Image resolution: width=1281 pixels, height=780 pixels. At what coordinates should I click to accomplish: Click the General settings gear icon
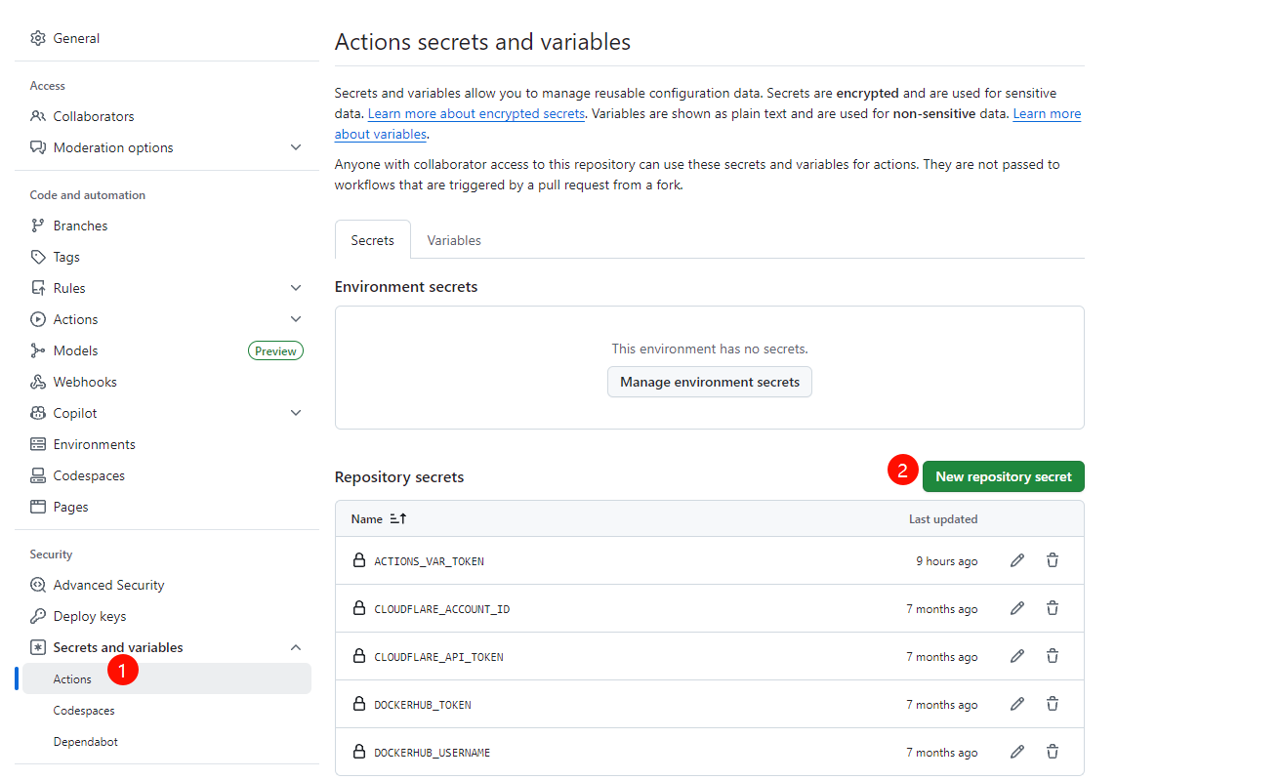(37, 37)
